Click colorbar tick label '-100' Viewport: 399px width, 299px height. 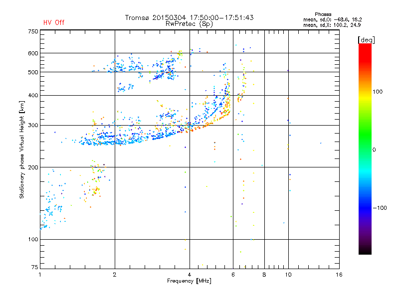click(x=380, y=208)
